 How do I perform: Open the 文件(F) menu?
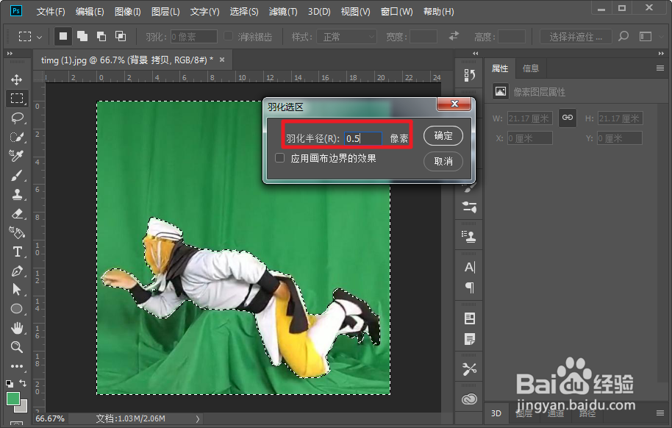pos(51,12)
